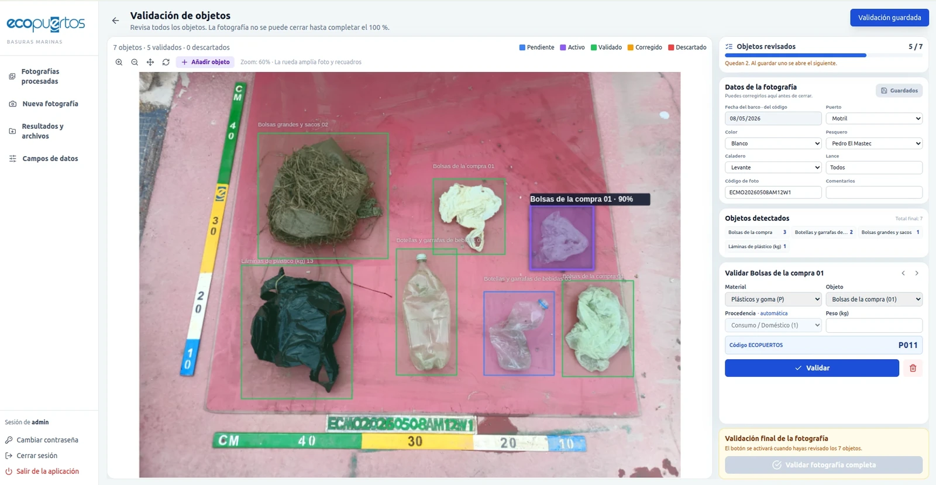
Task: Zoom out of the photo
Action: click(135, 62)
